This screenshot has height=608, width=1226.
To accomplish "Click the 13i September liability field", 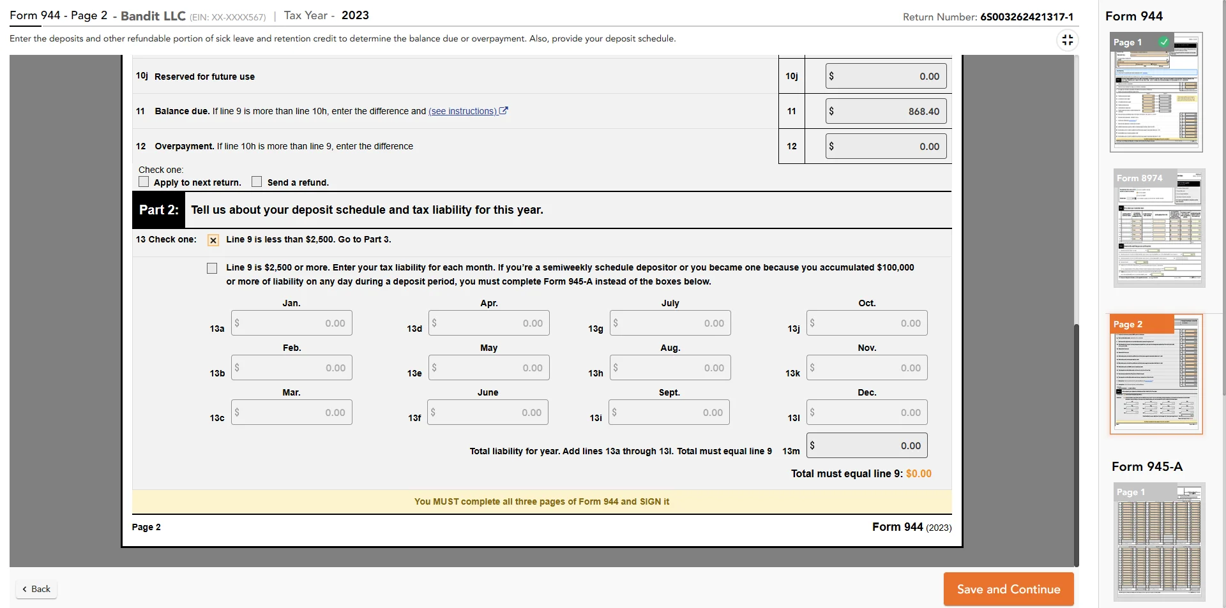I will point(669,412).
